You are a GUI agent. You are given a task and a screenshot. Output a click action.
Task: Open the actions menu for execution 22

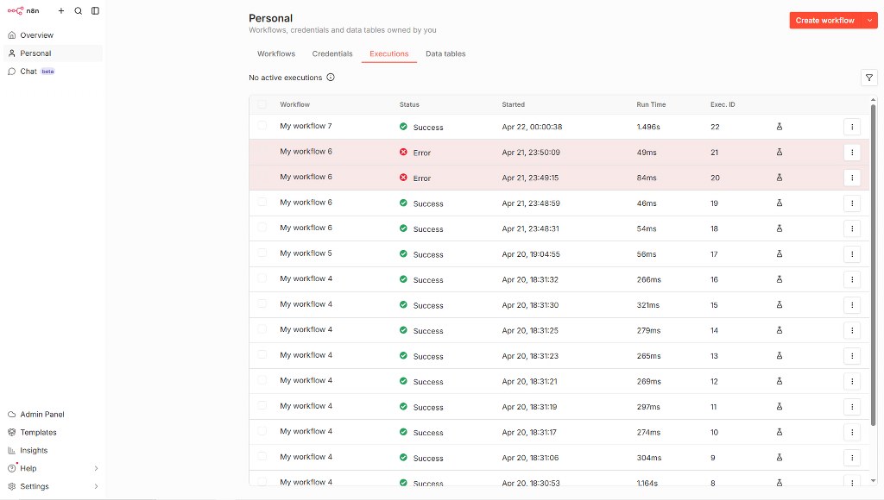tap(852, 127)
